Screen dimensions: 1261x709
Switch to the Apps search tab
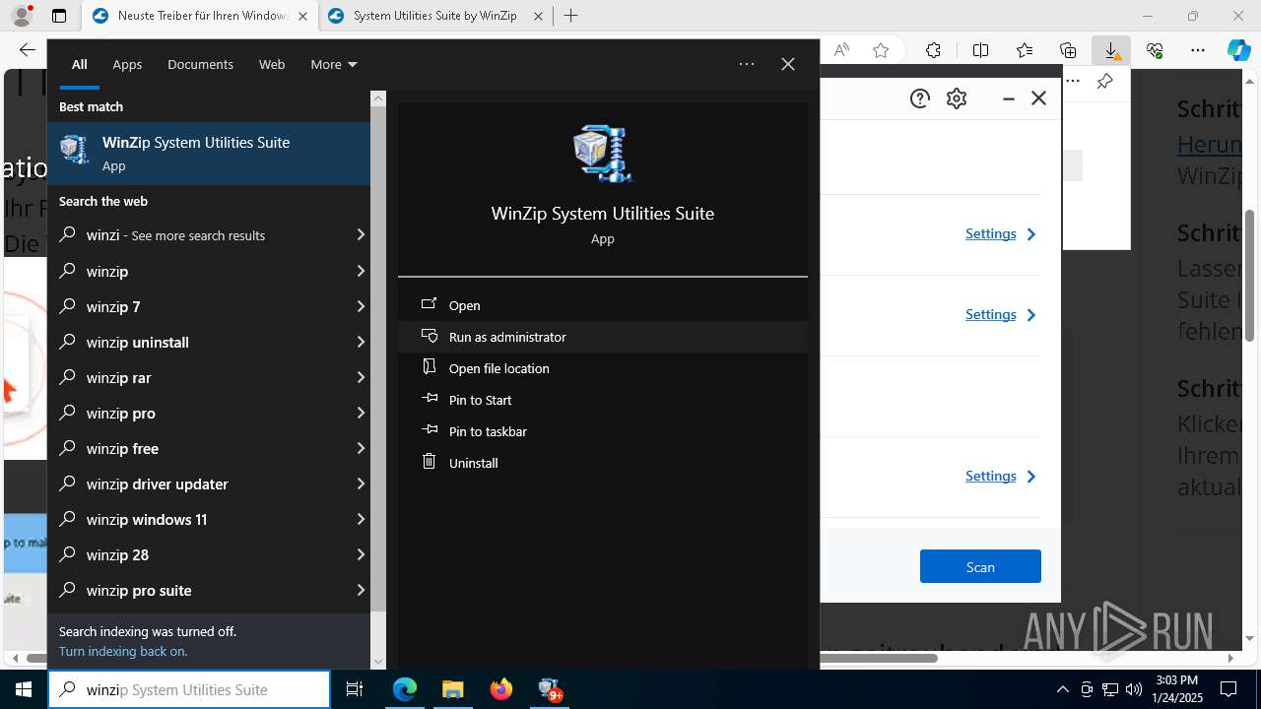coord(127,64)
